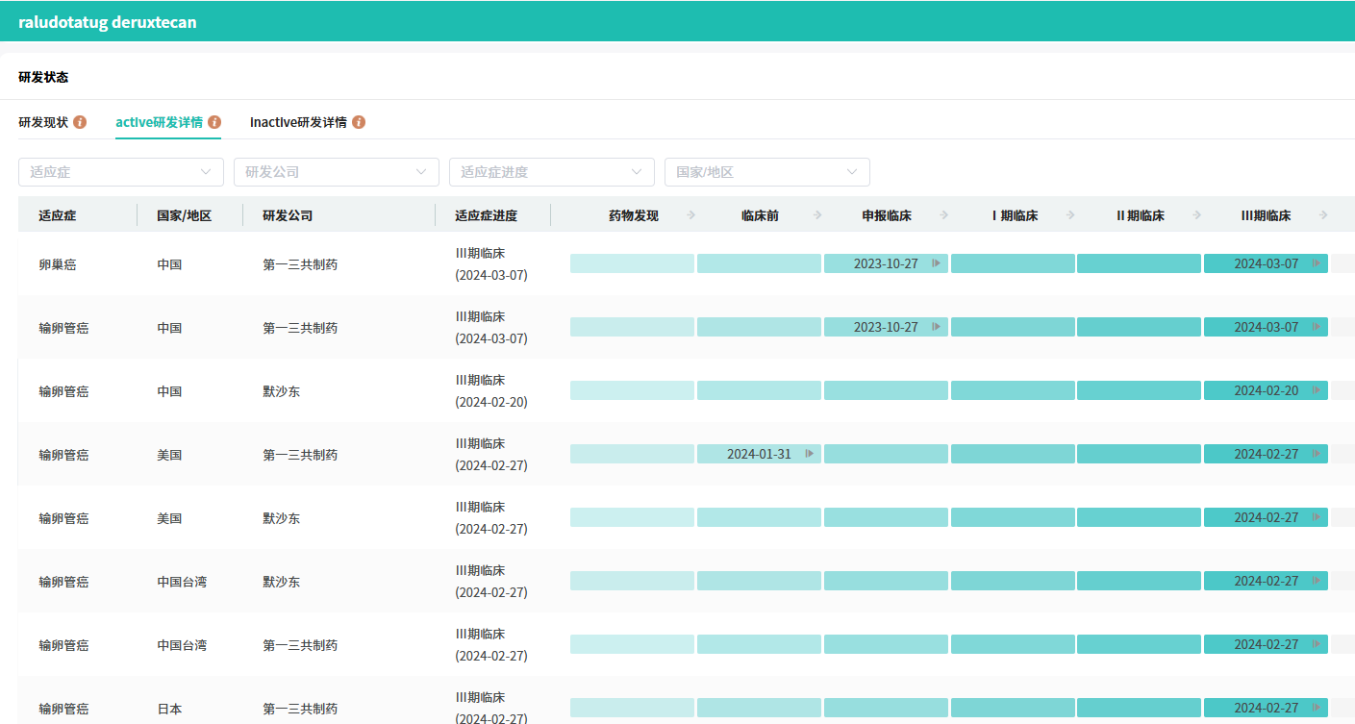This screenshot has height=724, width=1355.
Task: Select the active研发详情 tab
Action: 159,122
